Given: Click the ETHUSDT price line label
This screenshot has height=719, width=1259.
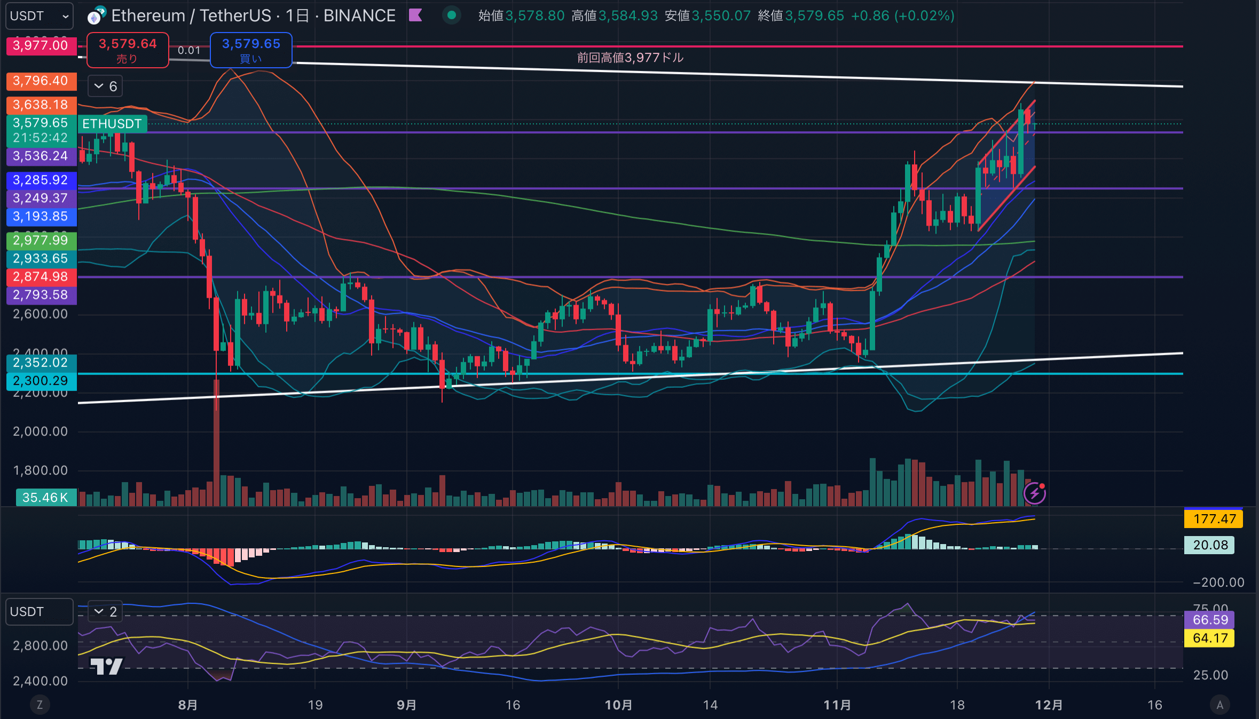Looking at the screenshot, I should (112, 124).
